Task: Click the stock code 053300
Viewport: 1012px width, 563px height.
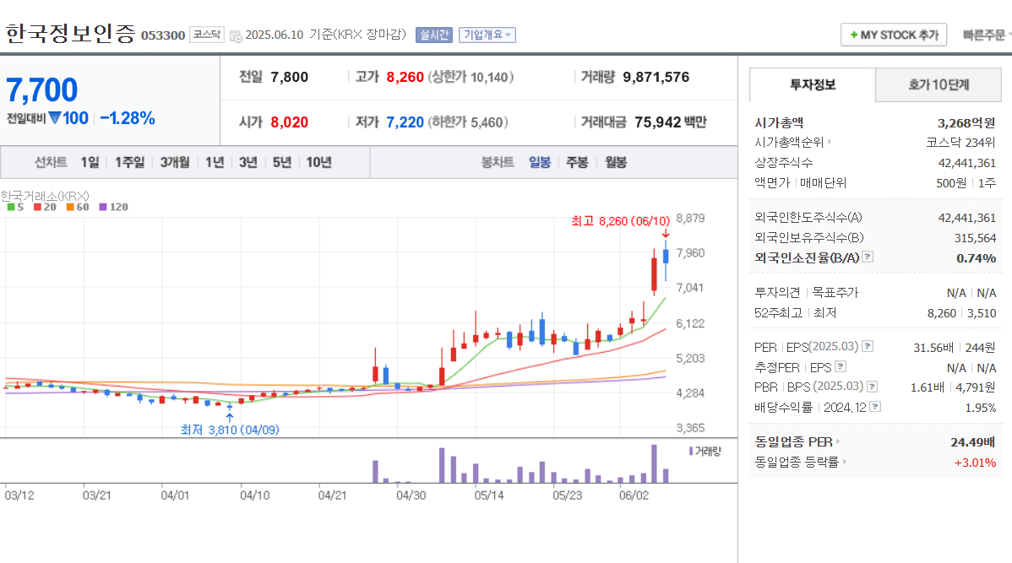Action: pyautogui.click(x=163, y=35)
